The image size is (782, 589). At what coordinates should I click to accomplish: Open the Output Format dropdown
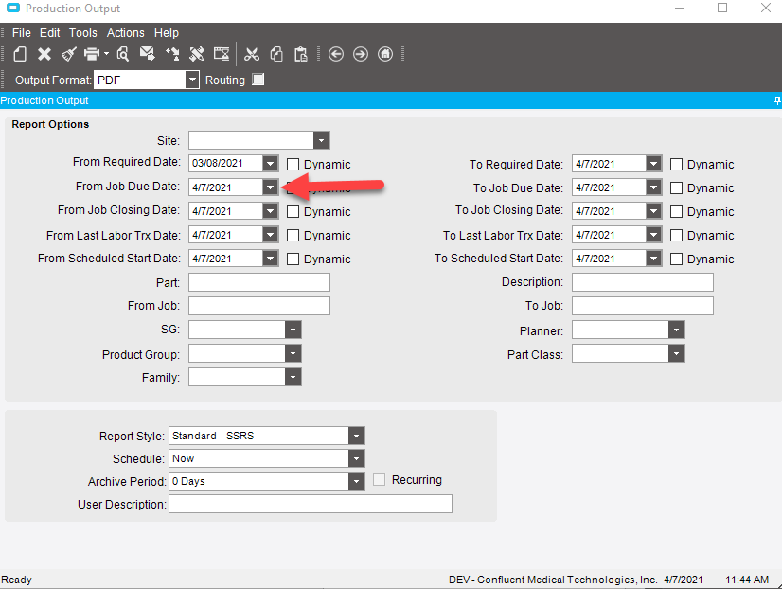pos(192,80)
